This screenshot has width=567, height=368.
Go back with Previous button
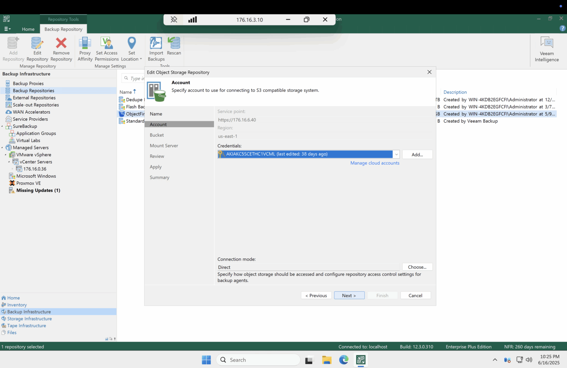click(x=316, y=295)
